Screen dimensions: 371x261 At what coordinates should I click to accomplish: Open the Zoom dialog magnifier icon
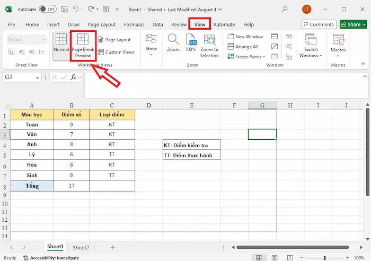pyautogui.click(x=173, y=43)
